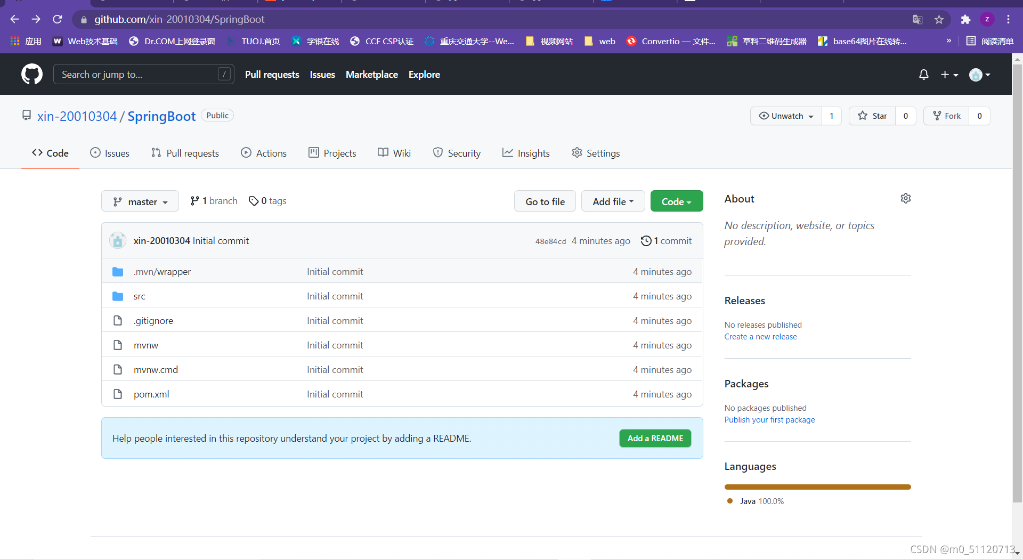Open the watchers count 1

[831, 116]
